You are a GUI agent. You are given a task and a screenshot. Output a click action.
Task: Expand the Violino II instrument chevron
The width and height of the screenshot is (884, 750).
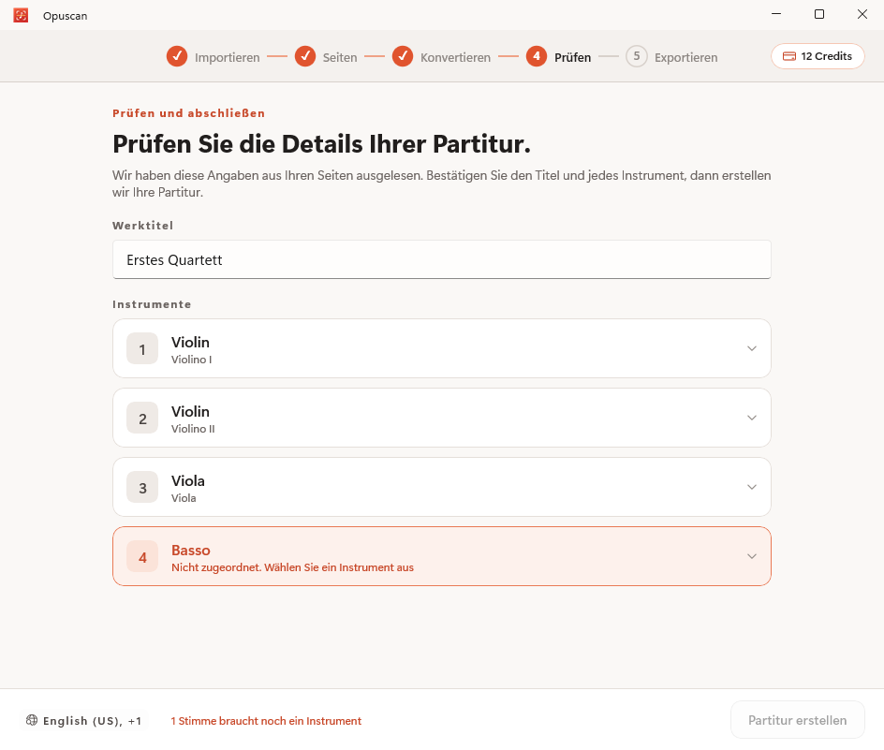coord(752,418)
